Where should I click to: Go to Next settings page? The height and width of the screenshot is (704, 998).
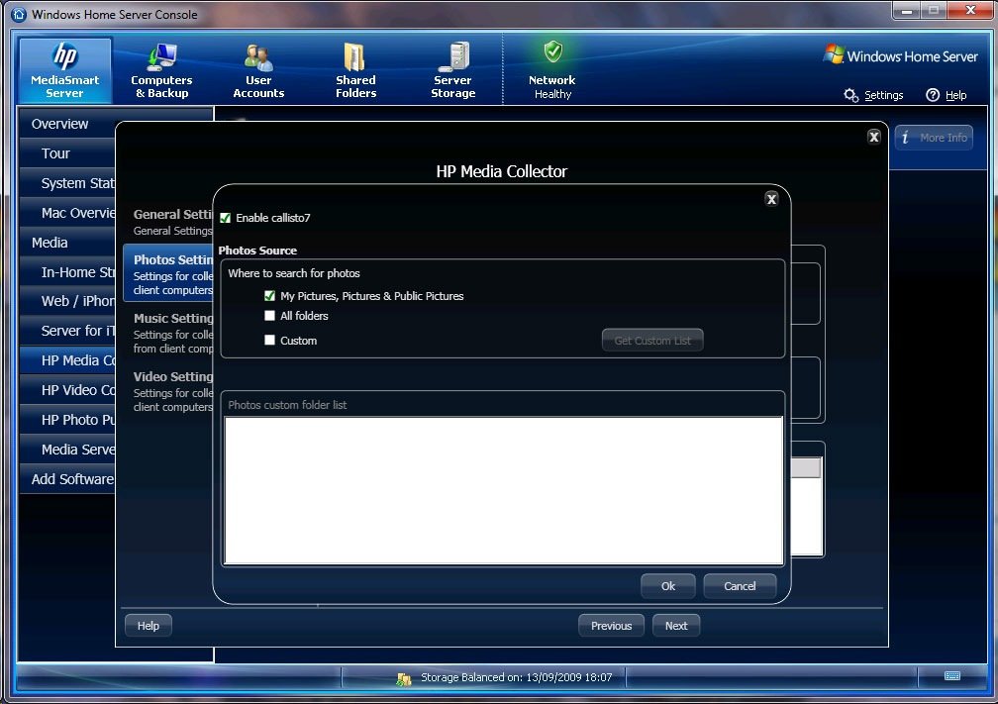click(676, 626)
